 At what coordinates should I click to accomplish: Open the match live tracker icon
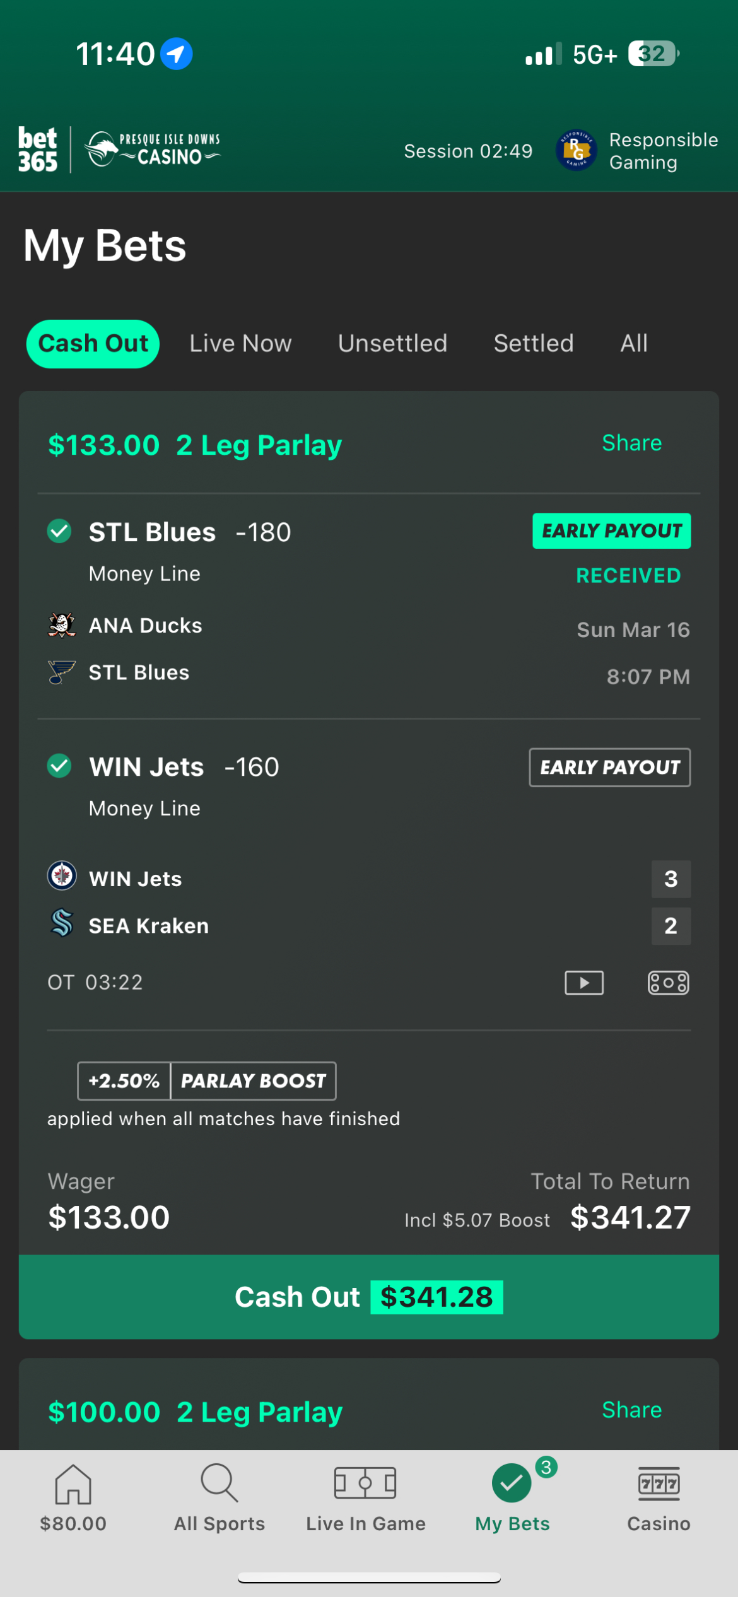click(668, 983)
